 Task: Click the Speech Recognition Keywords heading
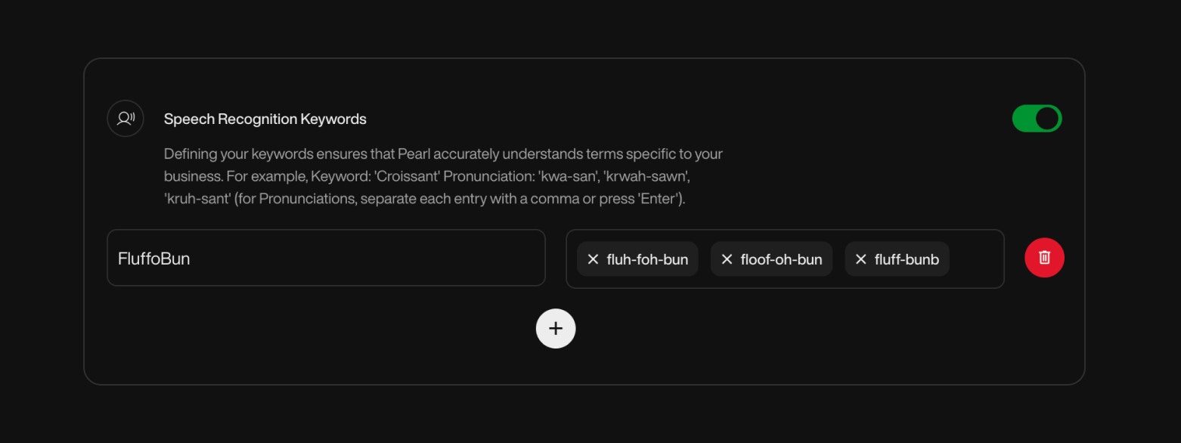pos(265,119)
